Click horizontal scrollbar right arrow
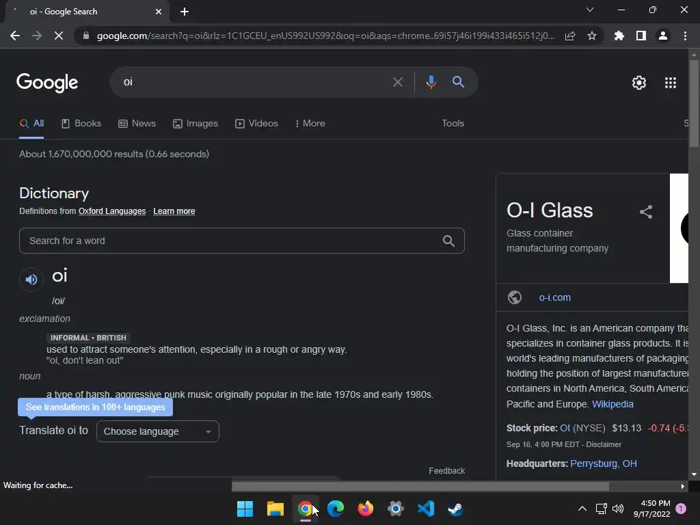 click(683, 486)
